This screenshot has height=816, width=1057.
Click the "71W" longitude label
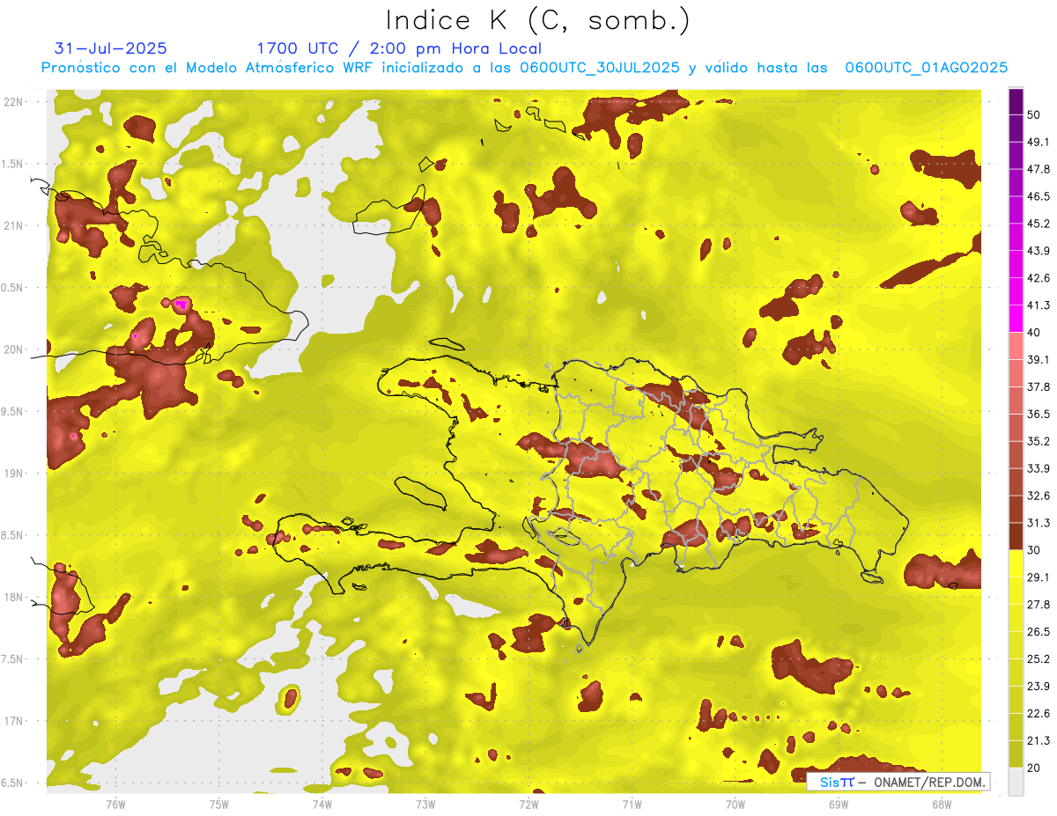coord(632,805)
